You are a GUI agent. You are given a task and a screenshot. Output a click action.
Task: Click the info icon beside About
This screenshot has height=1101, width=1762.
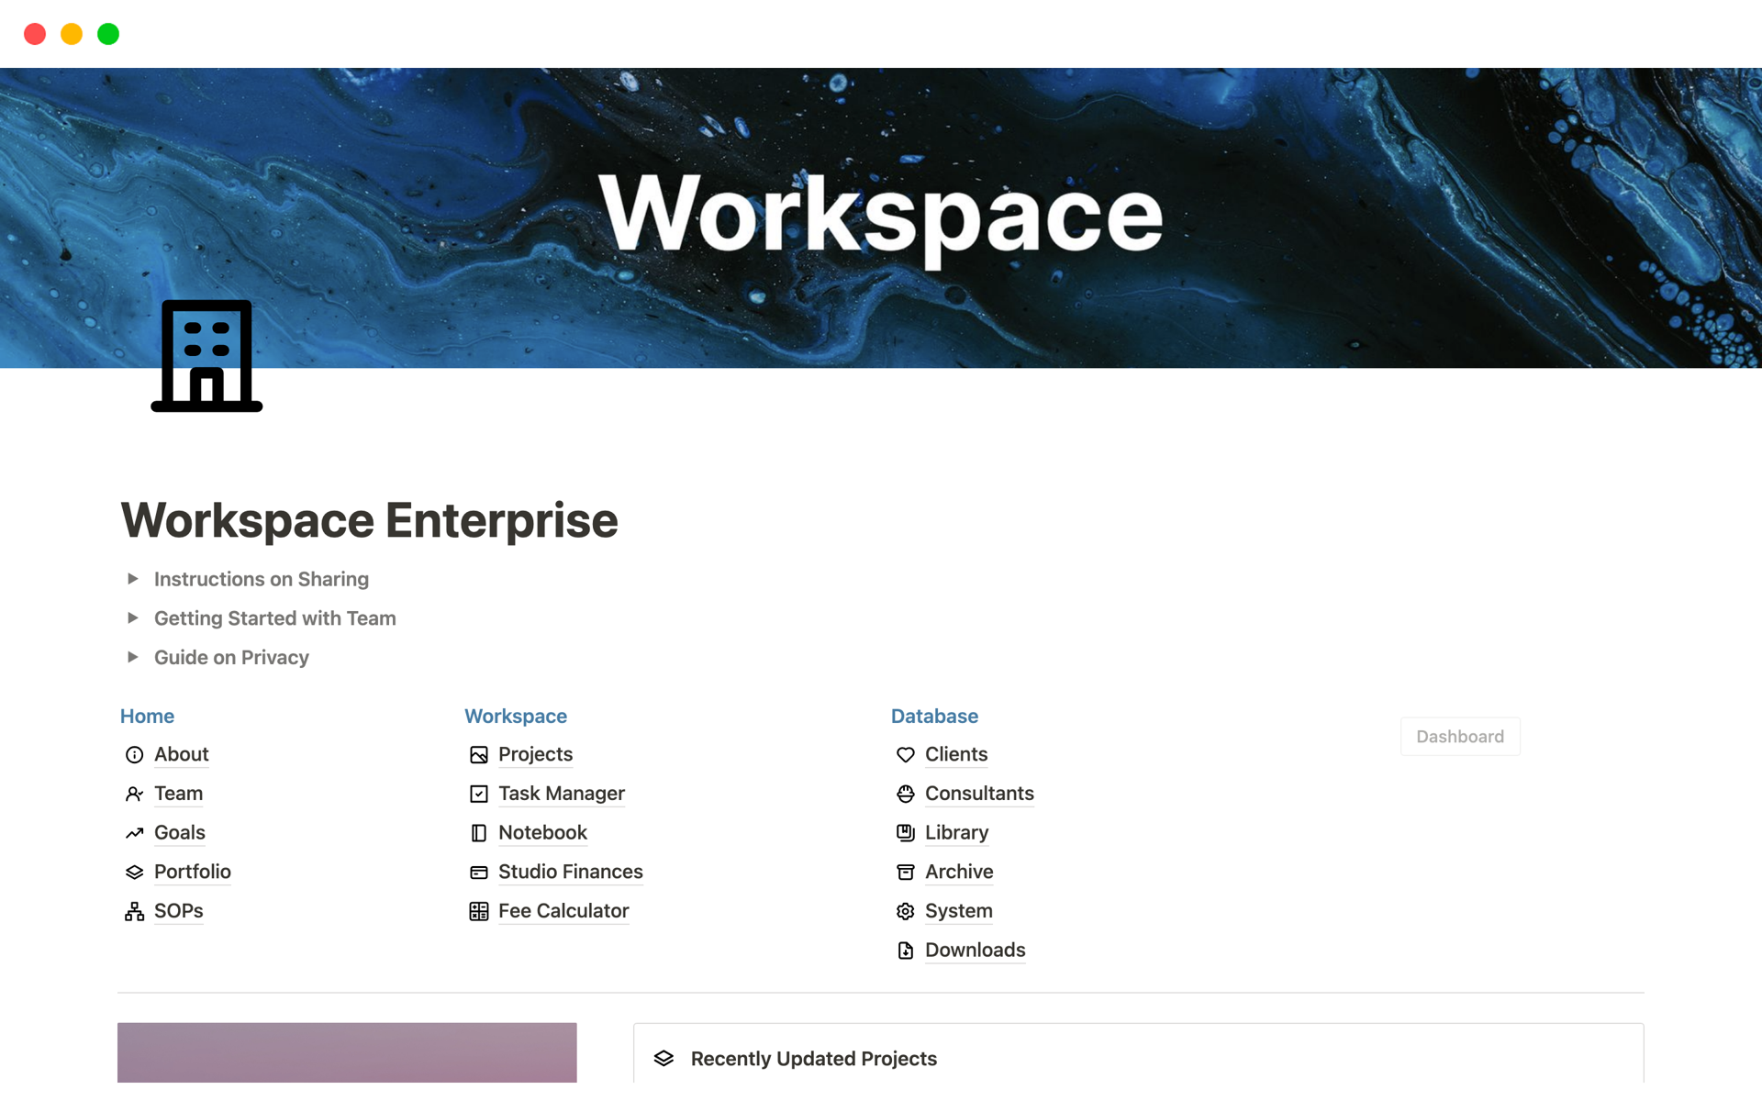tap(134, 754)
